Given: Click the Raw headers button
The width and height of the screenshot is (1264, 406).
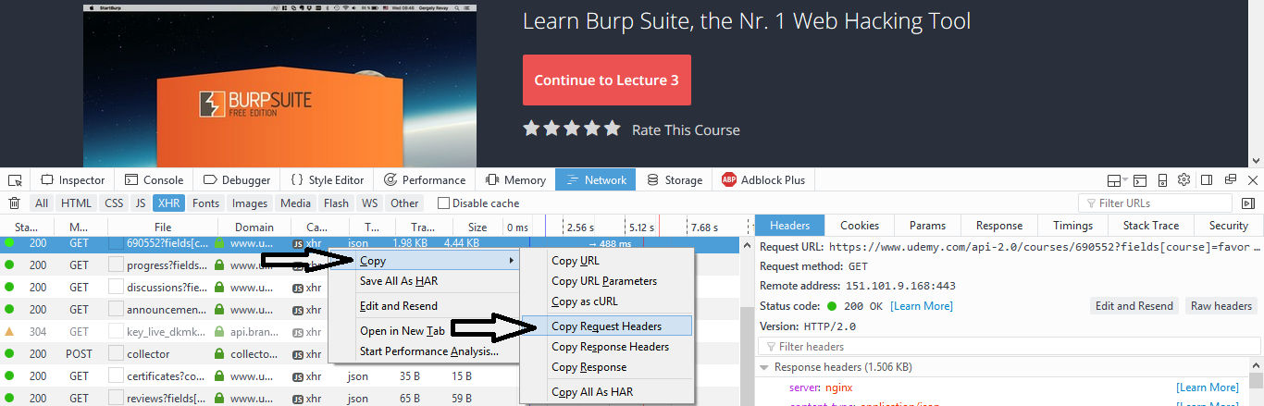Looking at the screenshot, I should click(1221, 306).
